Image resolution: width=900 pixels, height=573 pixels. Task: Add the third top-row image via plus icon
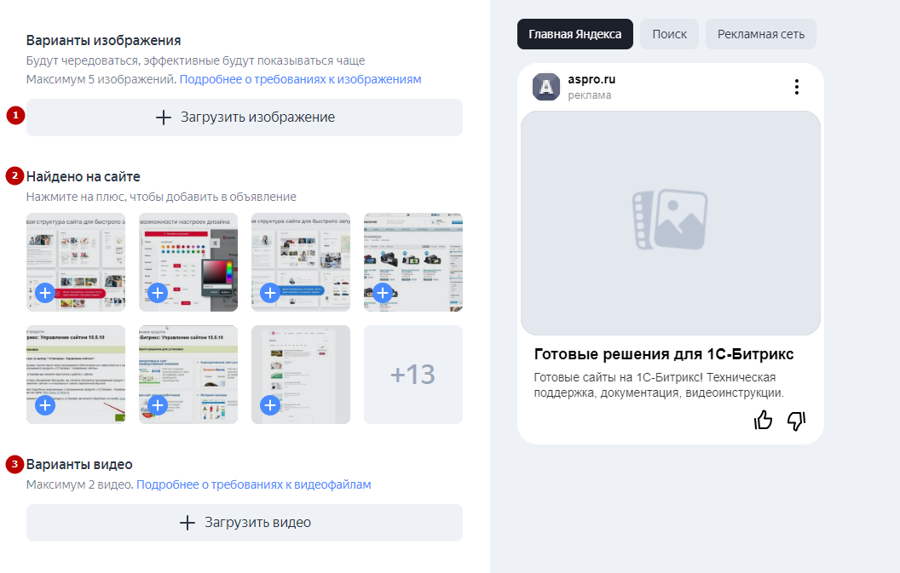[x=270, y=293]
